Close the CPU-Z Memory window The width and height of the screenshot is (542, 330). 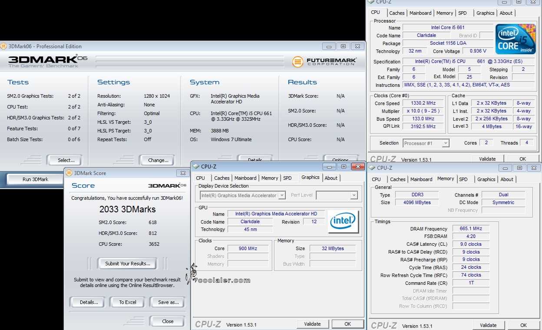tap(534, 168)
